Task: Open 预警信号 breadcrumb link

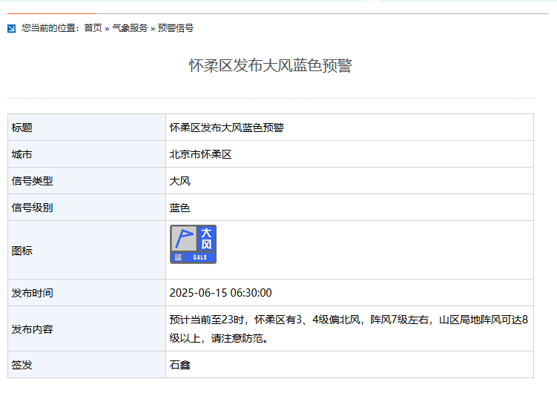Action: (176, 28)
